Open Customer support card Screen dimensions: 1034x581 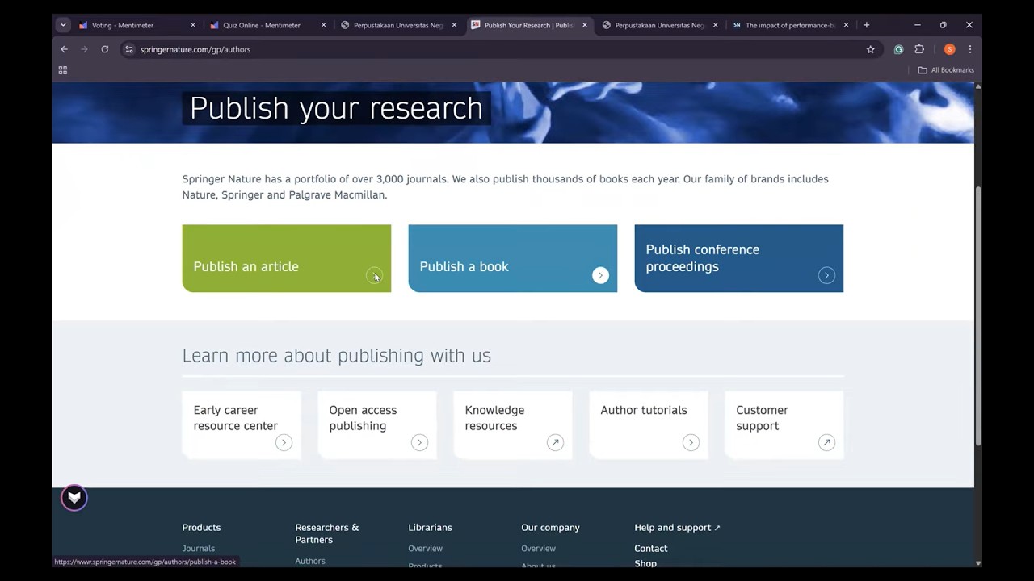(784, 425)
